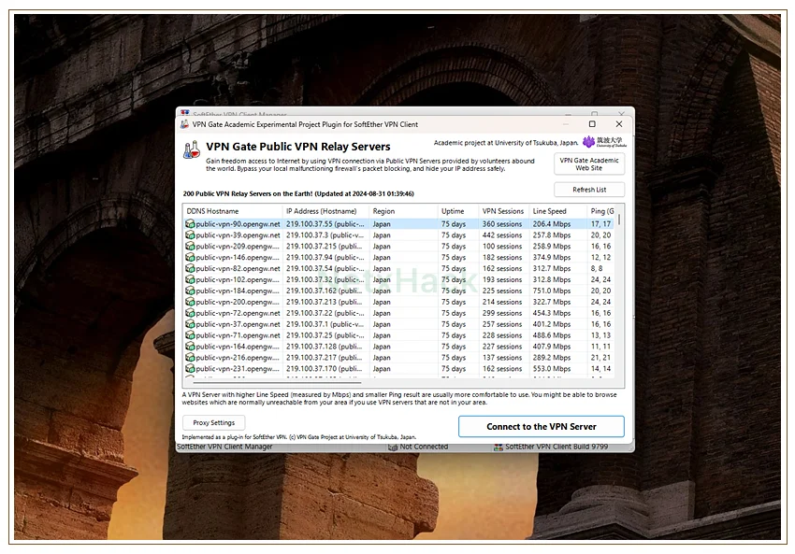Click server icon beside public-vpn-216 row

click(x=190, y=357)
